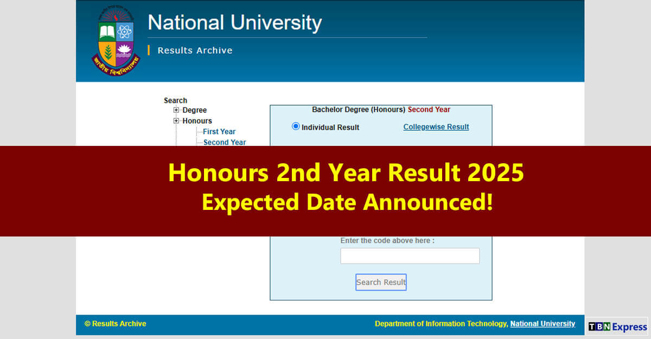Expand the Honours tree node
The width and height of the screenshot is (651, 339).
click(x=176, y=121)
